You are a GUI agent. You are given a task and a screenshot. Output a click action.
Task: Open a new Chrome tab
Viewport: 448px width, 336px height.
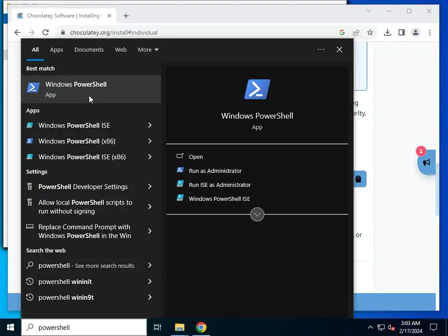[126, 16]
